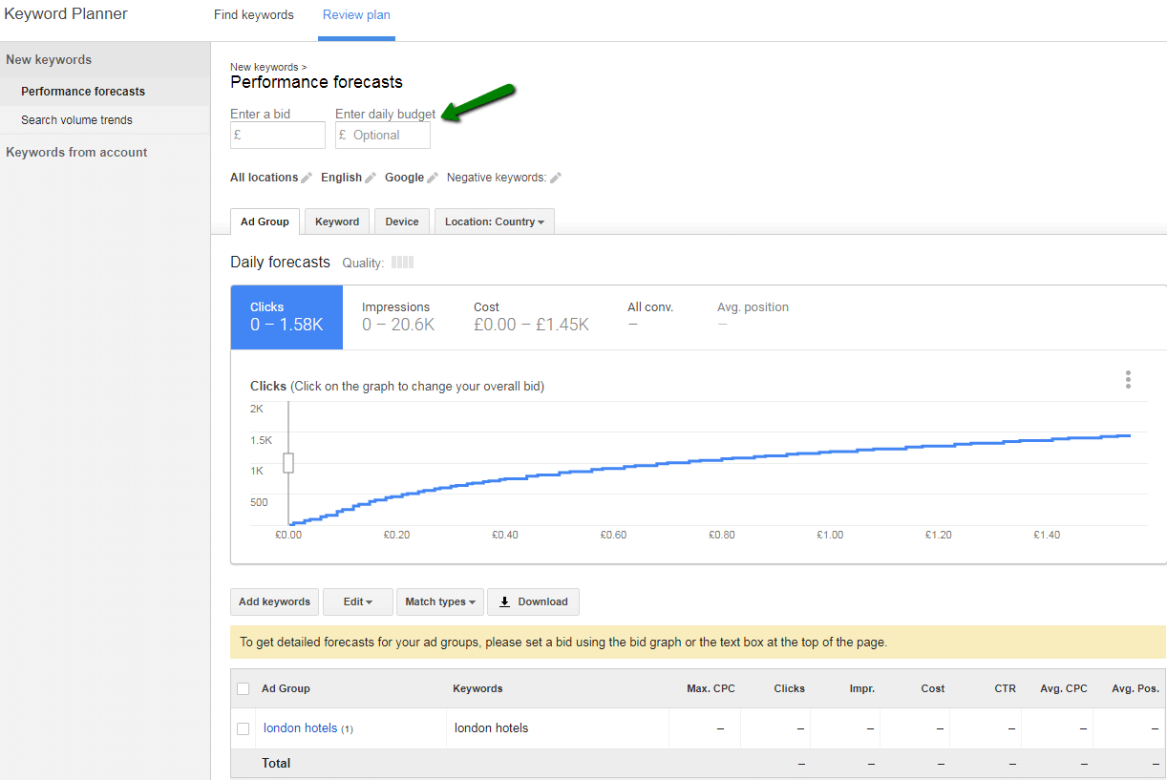Screen dimensions: 1167x780
Task: Switch to the Keyword tab
Action: click(337, 221)
